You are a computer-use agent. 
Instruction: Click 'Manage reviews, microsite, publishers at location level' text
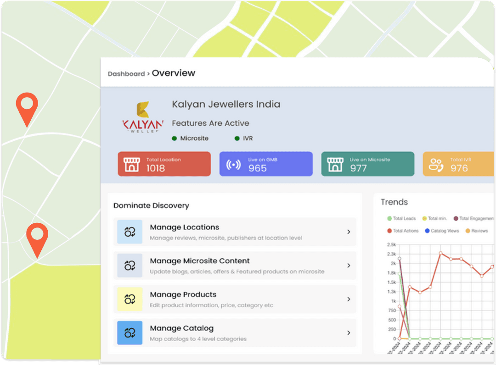pos(226,238)
